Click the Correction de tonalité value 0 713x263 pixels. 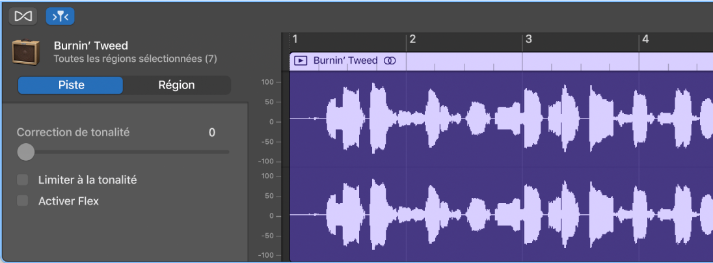tap(211, 133)
